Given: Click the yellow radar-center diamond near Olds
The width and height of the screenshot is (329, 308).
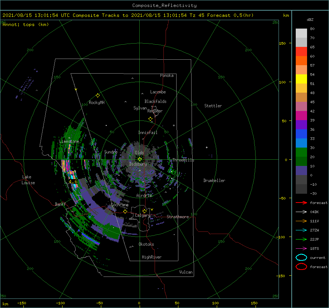Looking at the screenshot, I should [140, 159].
